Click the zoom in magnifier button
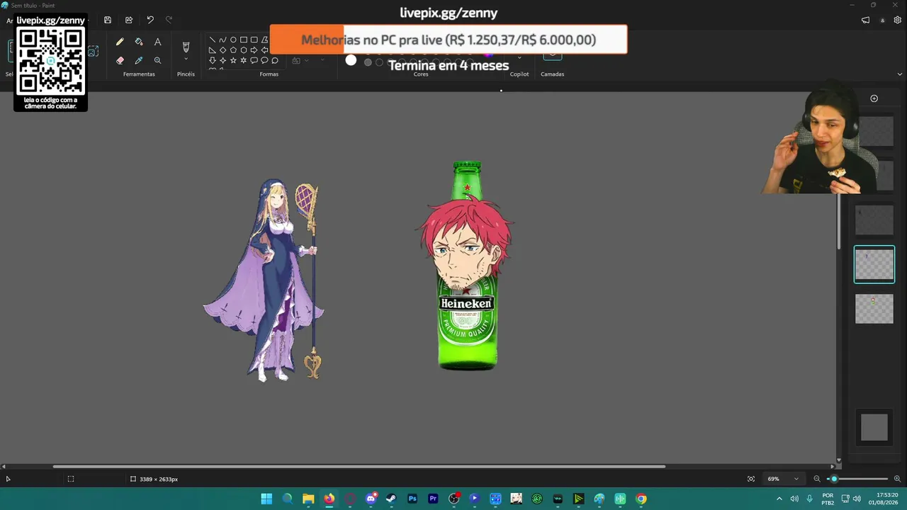907x510 pixels. [x=897, y=479]
